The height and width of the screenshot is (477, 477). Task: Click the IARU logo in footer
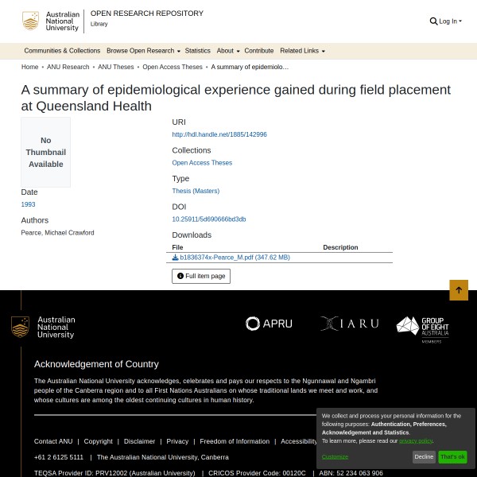tap(349, 324)
